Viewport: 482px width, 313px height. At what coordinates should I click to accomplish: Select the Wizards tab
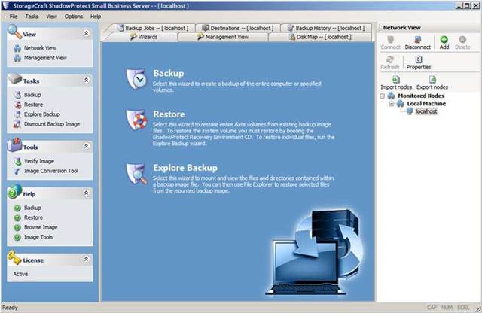(143, 37)
